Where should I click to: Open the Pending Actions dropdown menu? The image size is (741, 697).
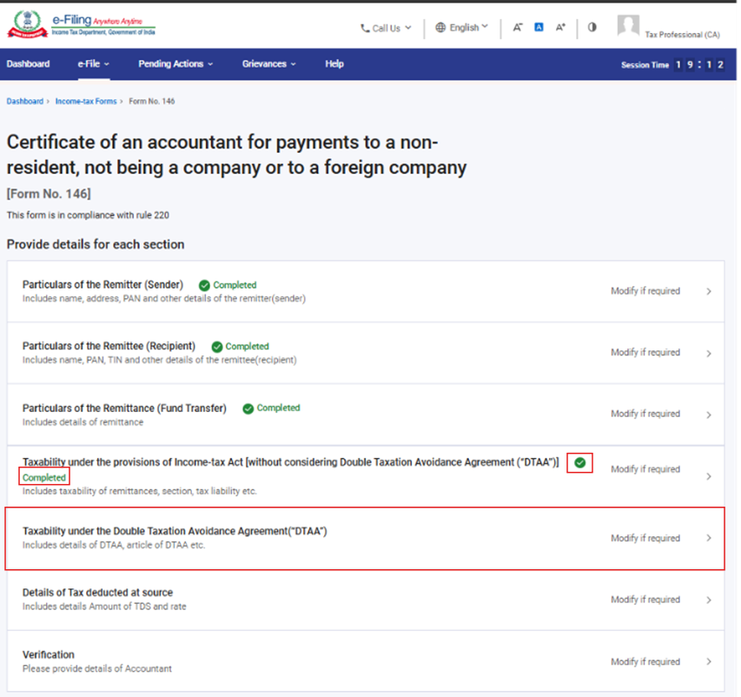175,64
